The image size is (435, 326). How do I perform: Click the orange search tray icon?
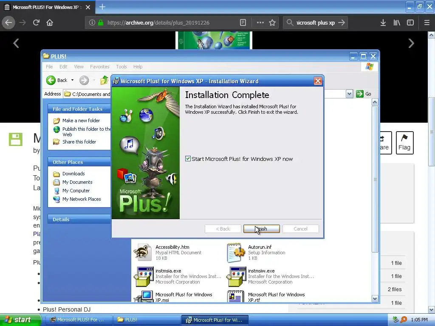tap(404, 320)
